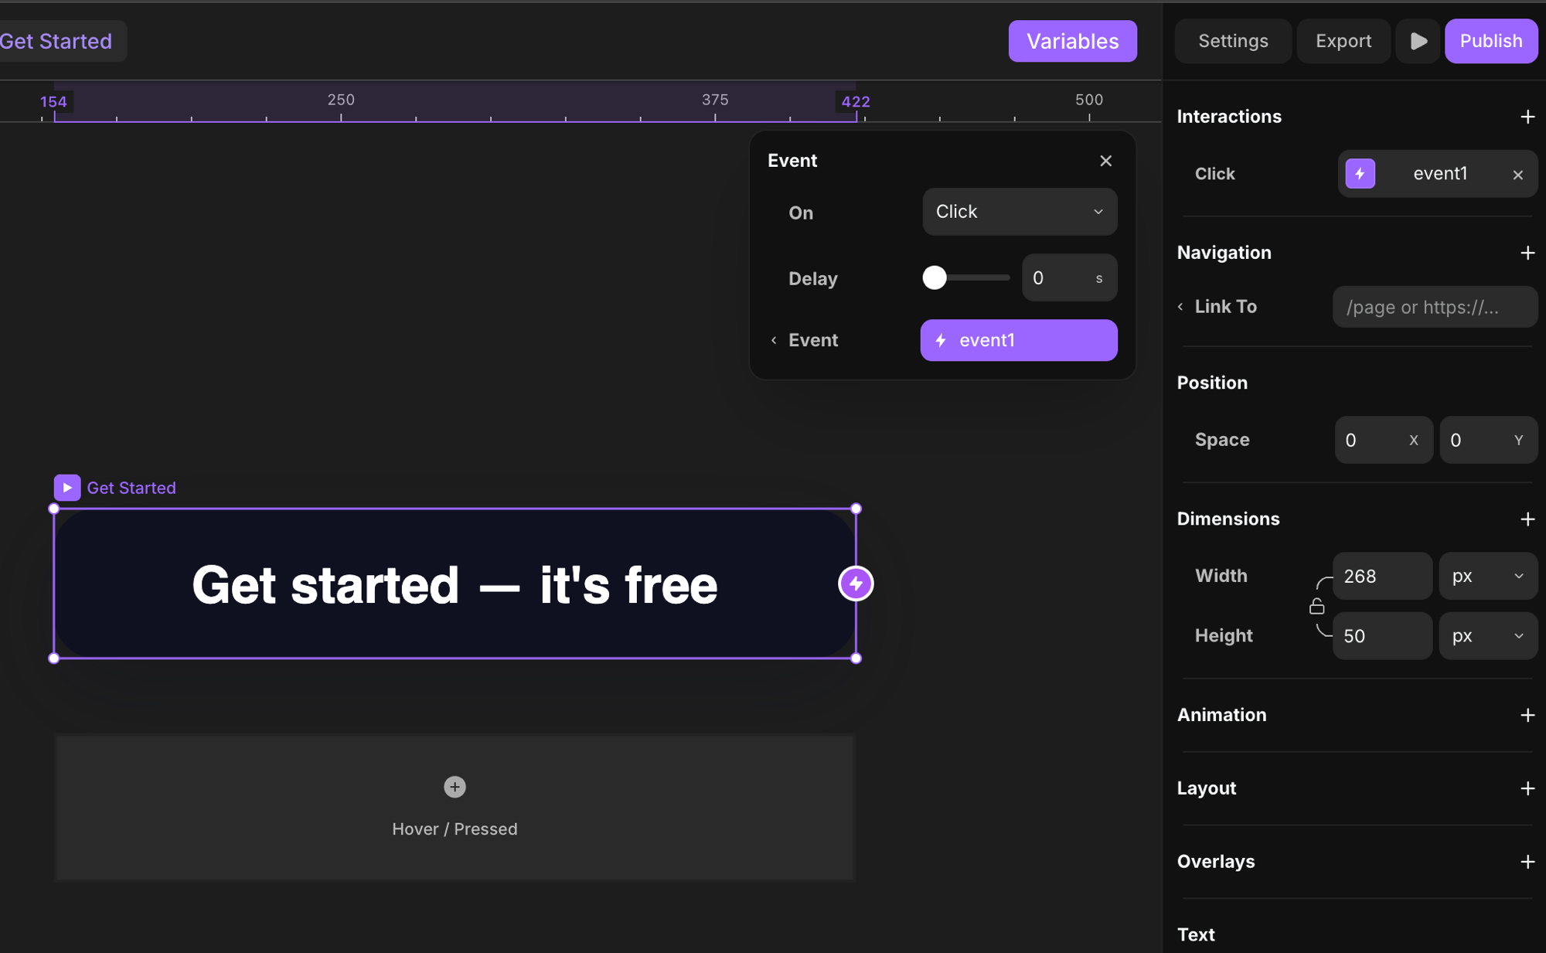
Task: Click the Click label in Interactions
Action: (x=1214, y=174)
